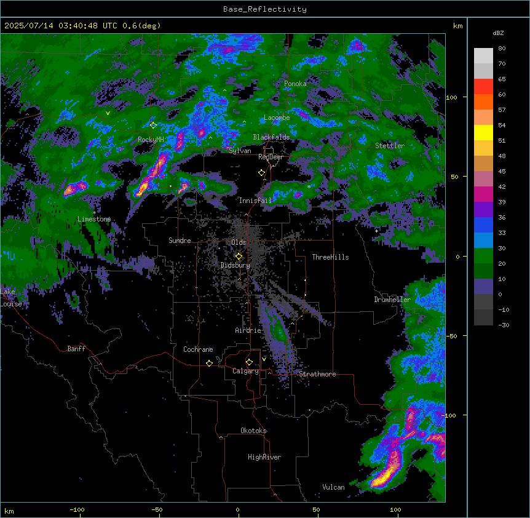Click the RedDeer map label

coord(271,157)
